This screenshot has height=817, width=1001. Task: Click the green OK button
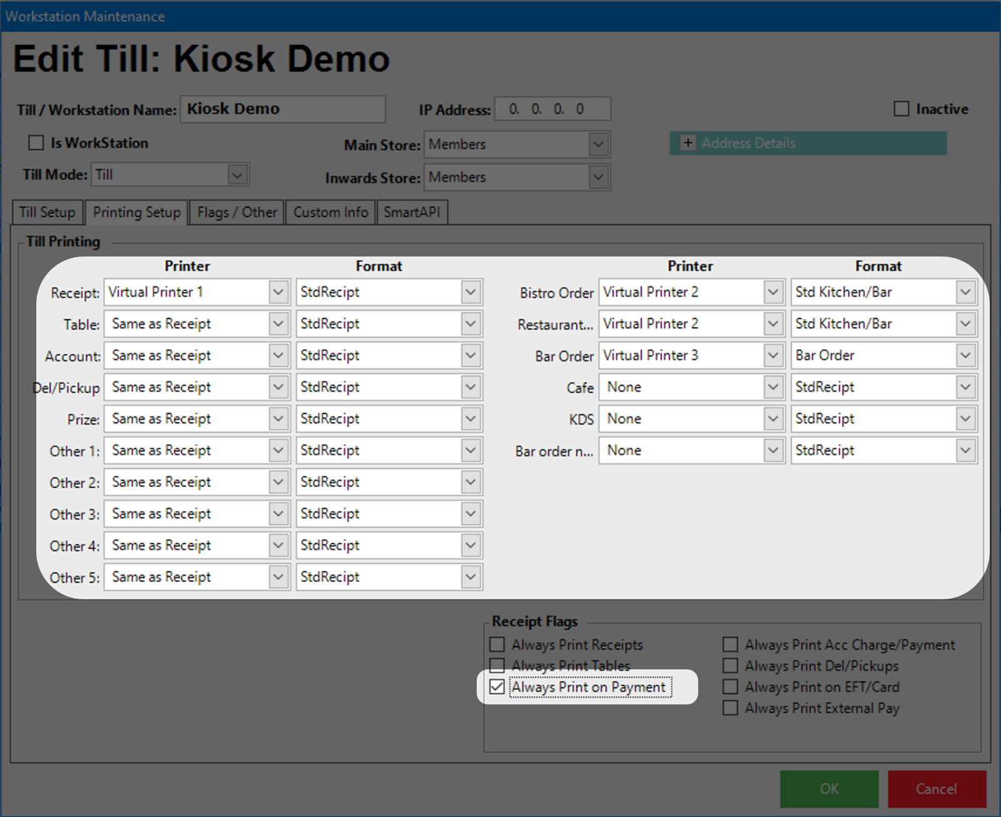829,789
